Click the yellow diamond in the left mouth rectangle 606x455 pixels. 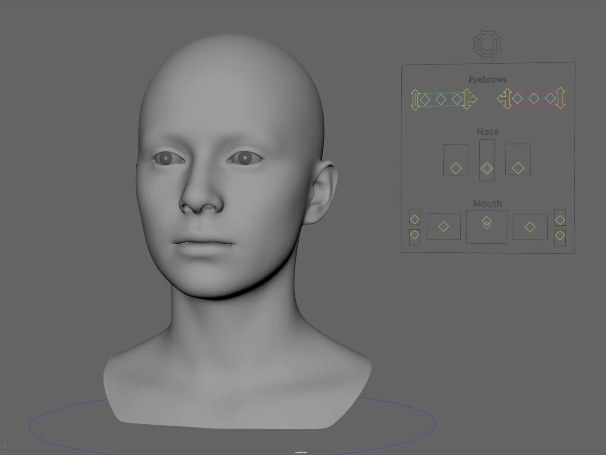point(443,226)
